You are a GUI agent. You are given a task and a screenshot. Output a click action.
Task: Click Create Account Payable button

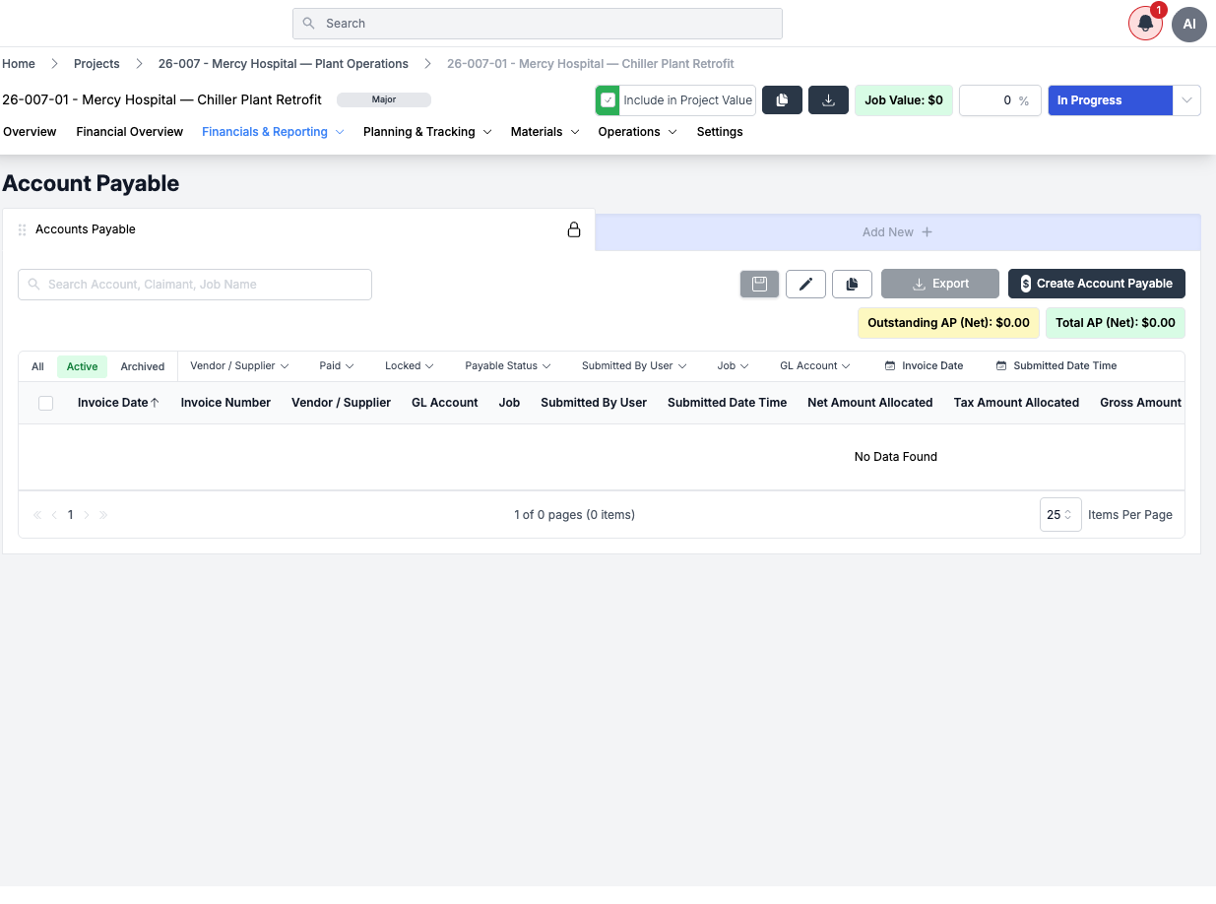coord(1097,284)
